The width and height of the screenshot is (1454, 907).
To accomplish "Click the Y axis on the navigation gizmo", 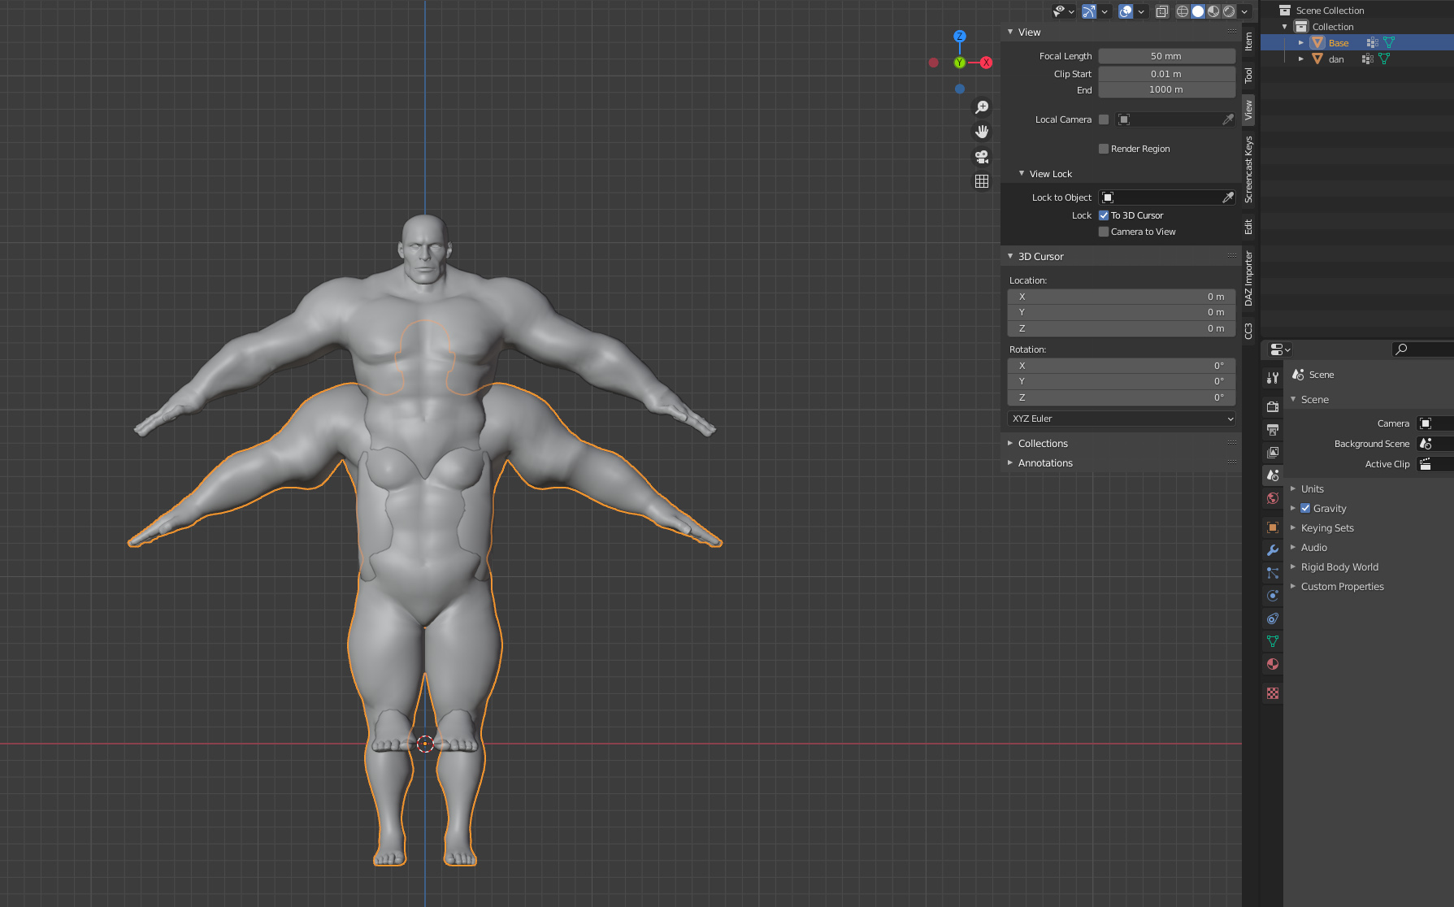I will [960, 63].
